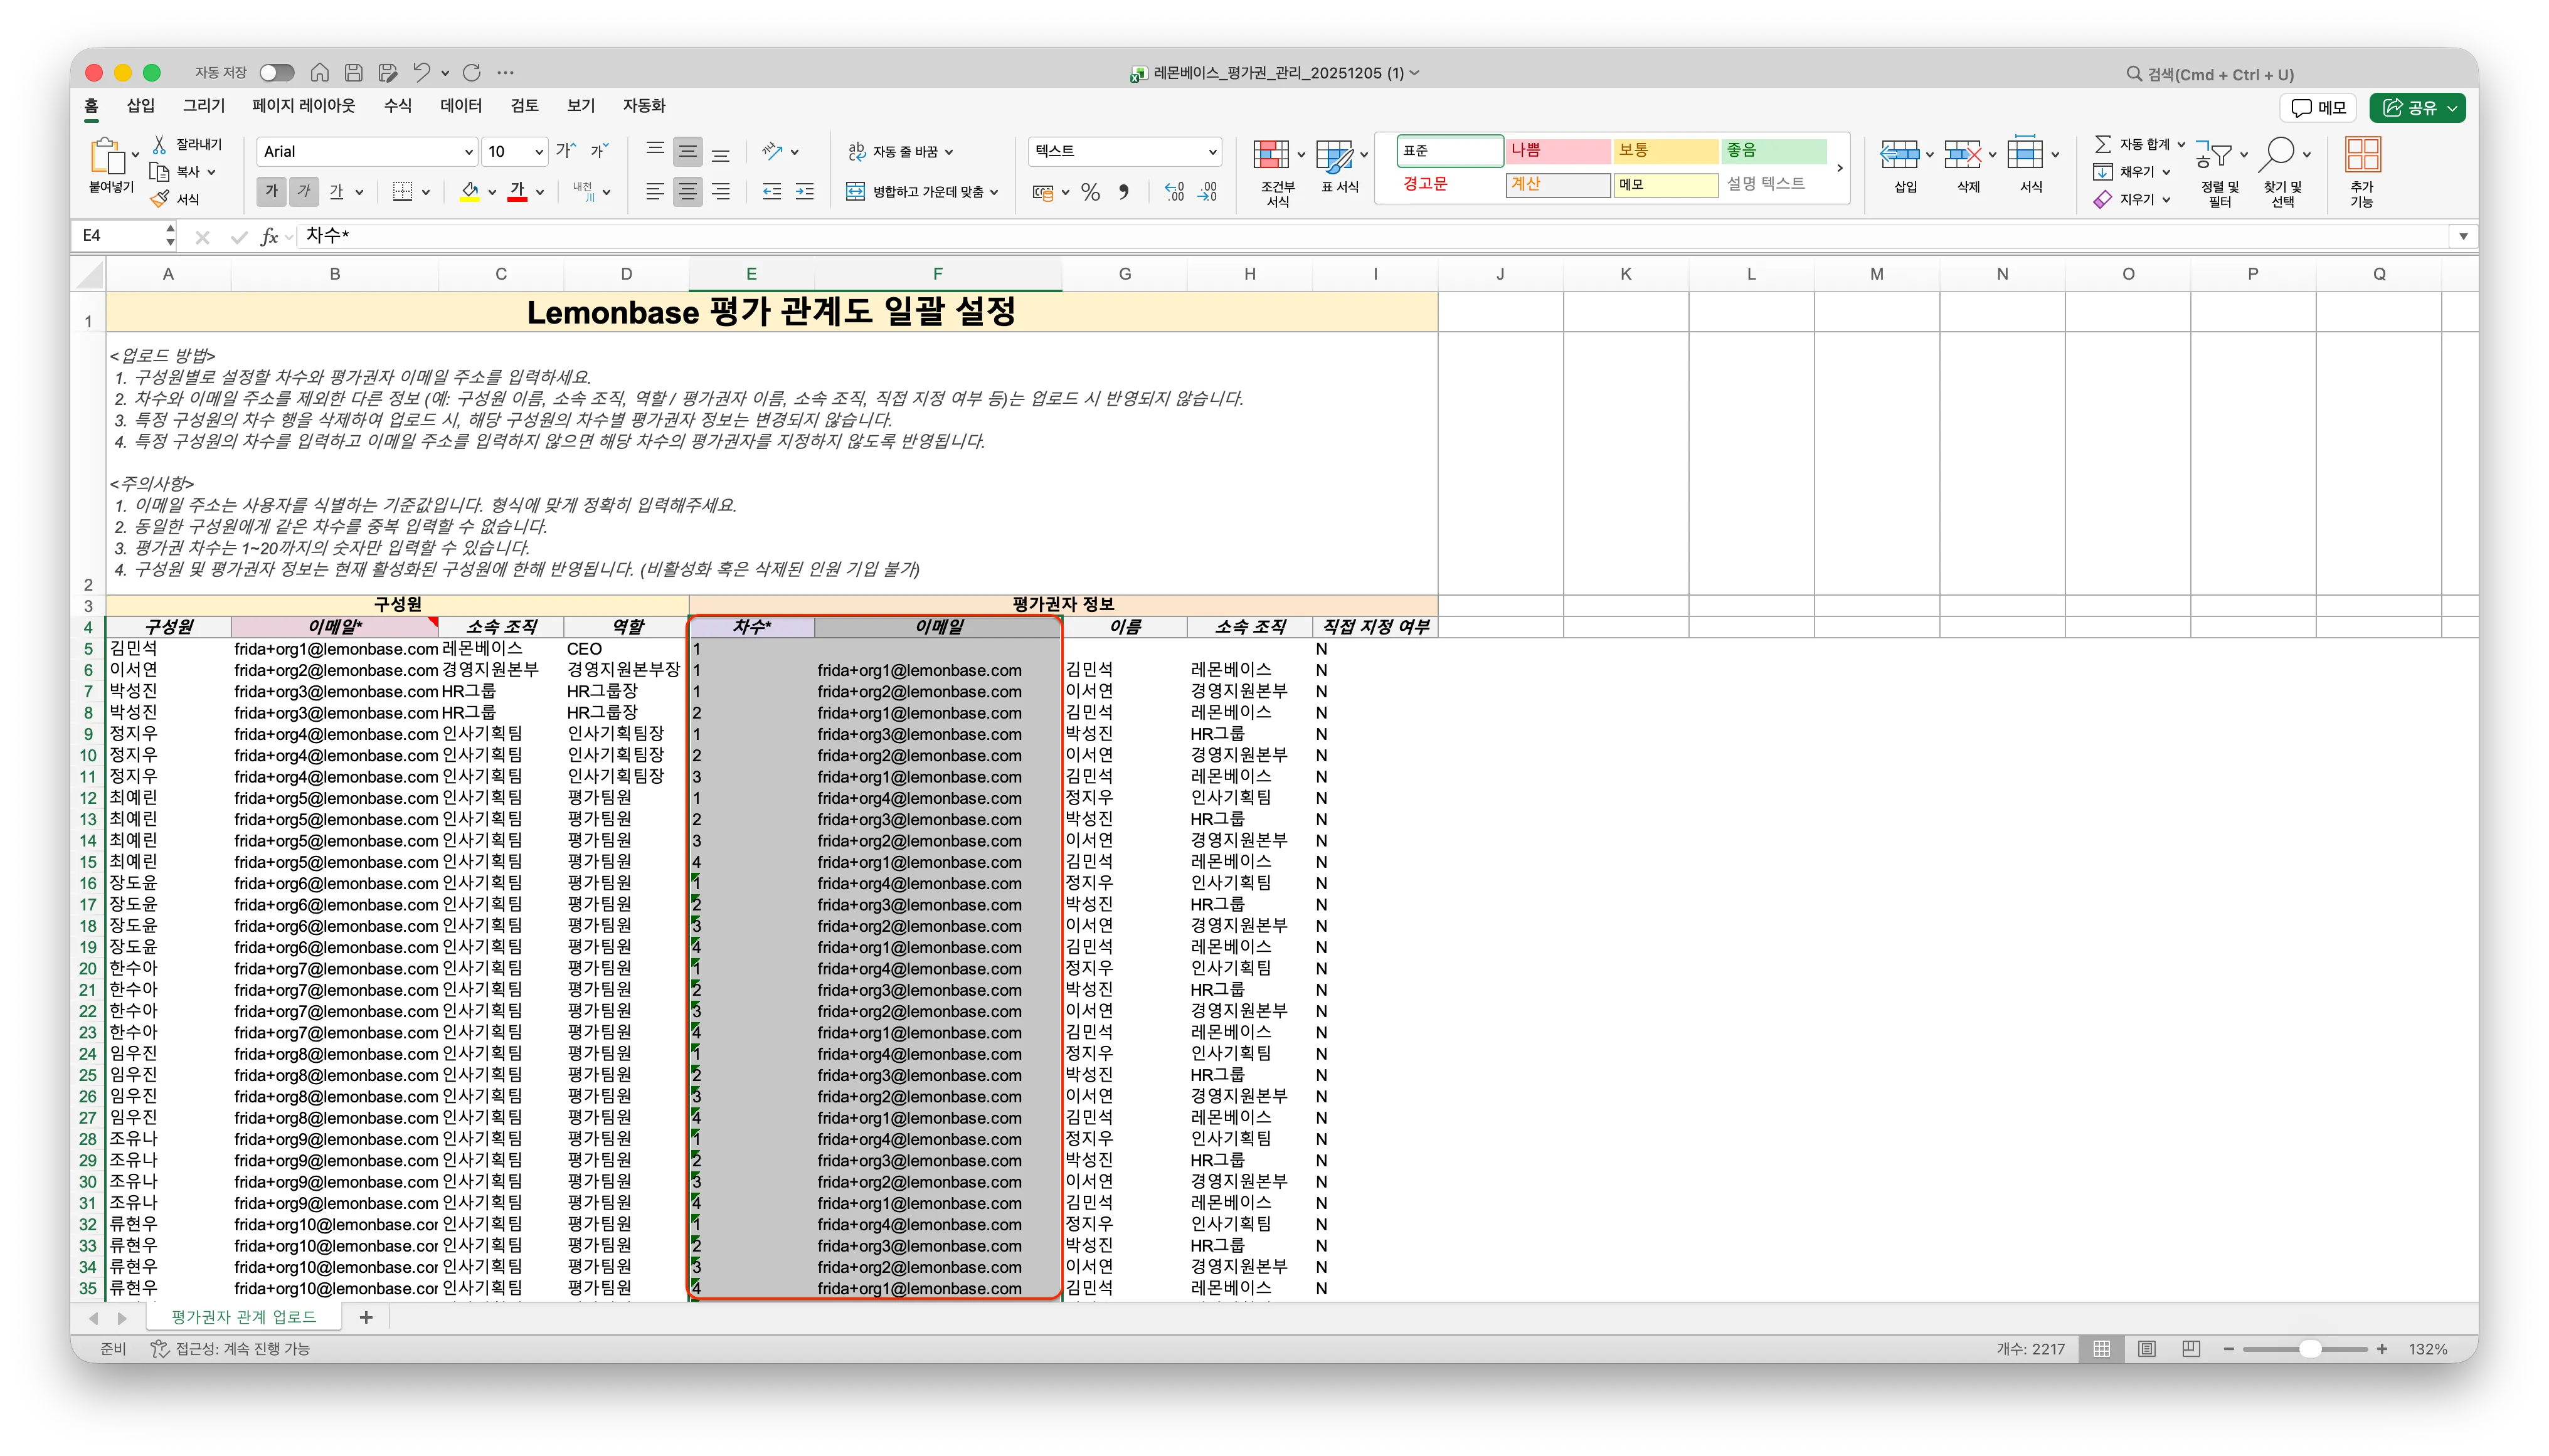Click the Home icon in the title bar
The width and height of the screenshot is (2549, 1456).
[320, 73]
